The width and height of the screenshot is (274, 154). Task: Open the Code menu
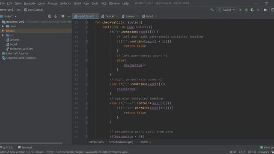pyautogui.click(x=42, y=3)
